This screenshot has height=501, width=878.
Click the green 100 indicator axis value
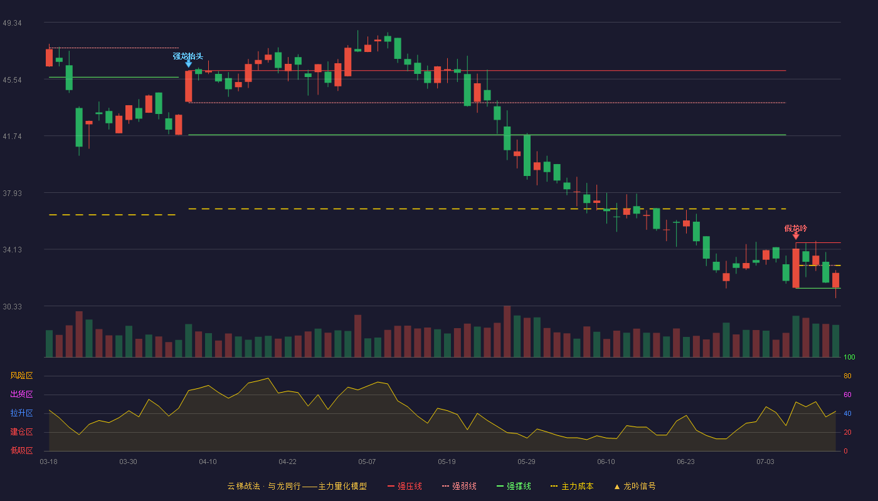(849, 358)
